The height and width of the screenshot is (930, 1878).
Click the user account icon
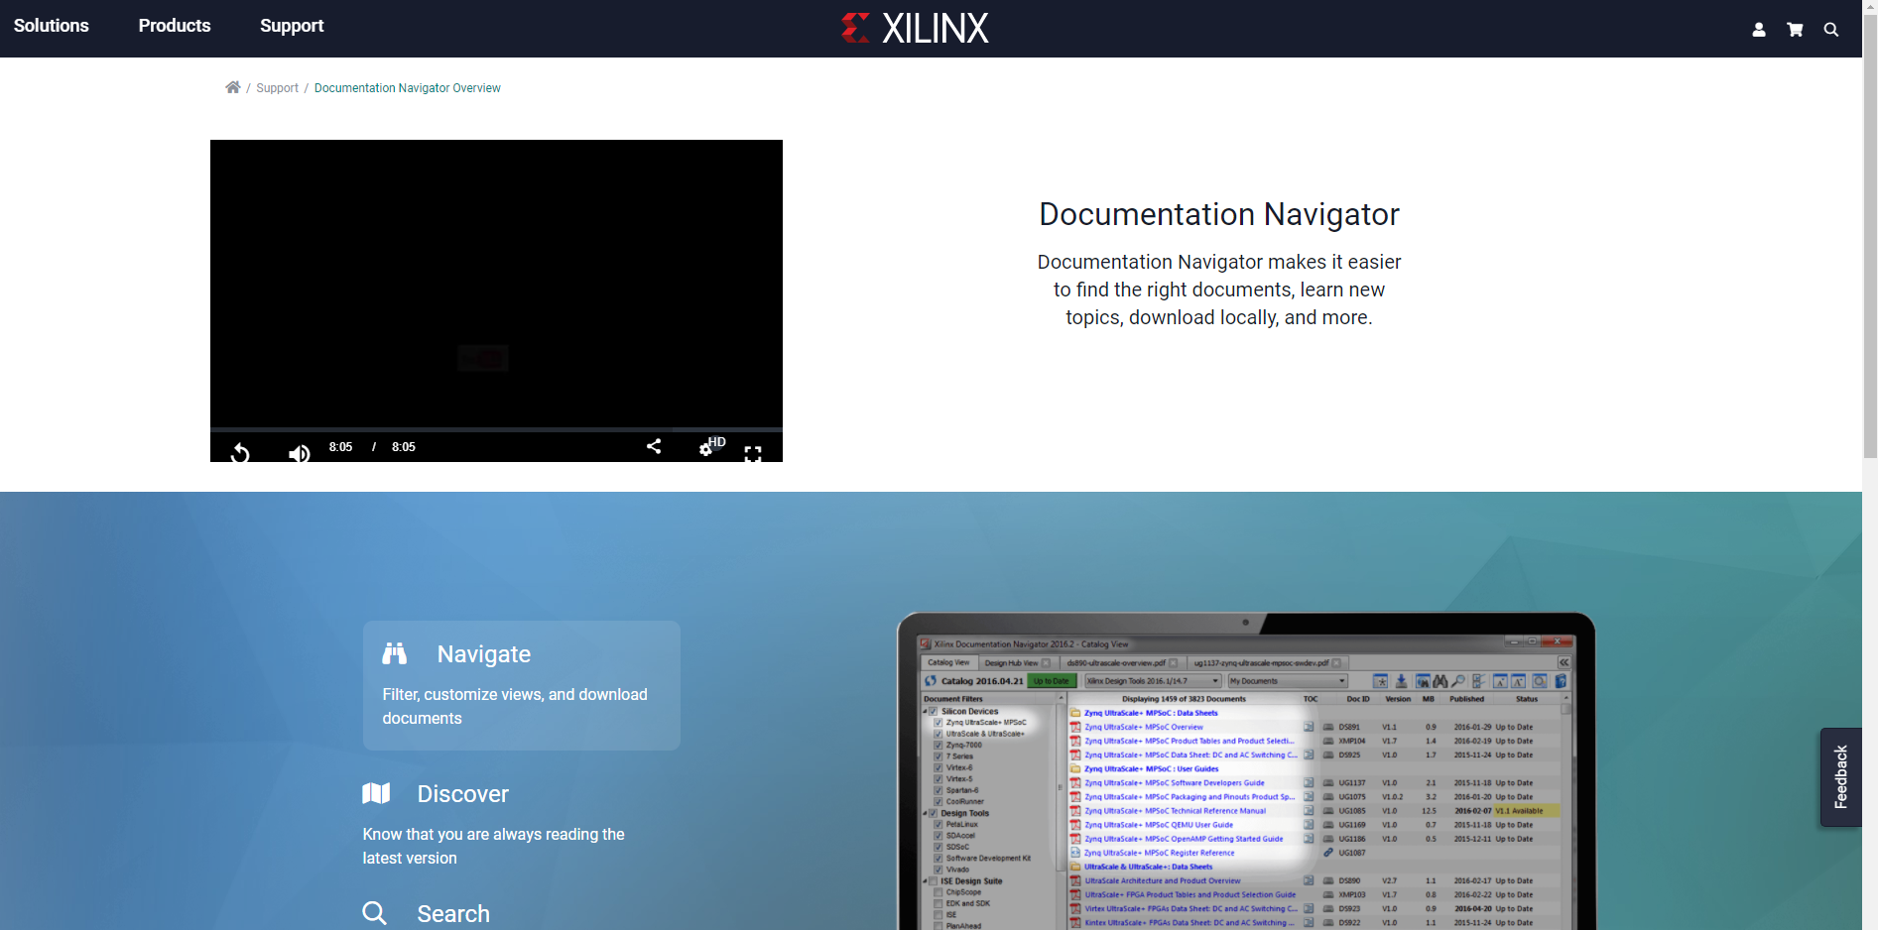(x=1758, y=29)
